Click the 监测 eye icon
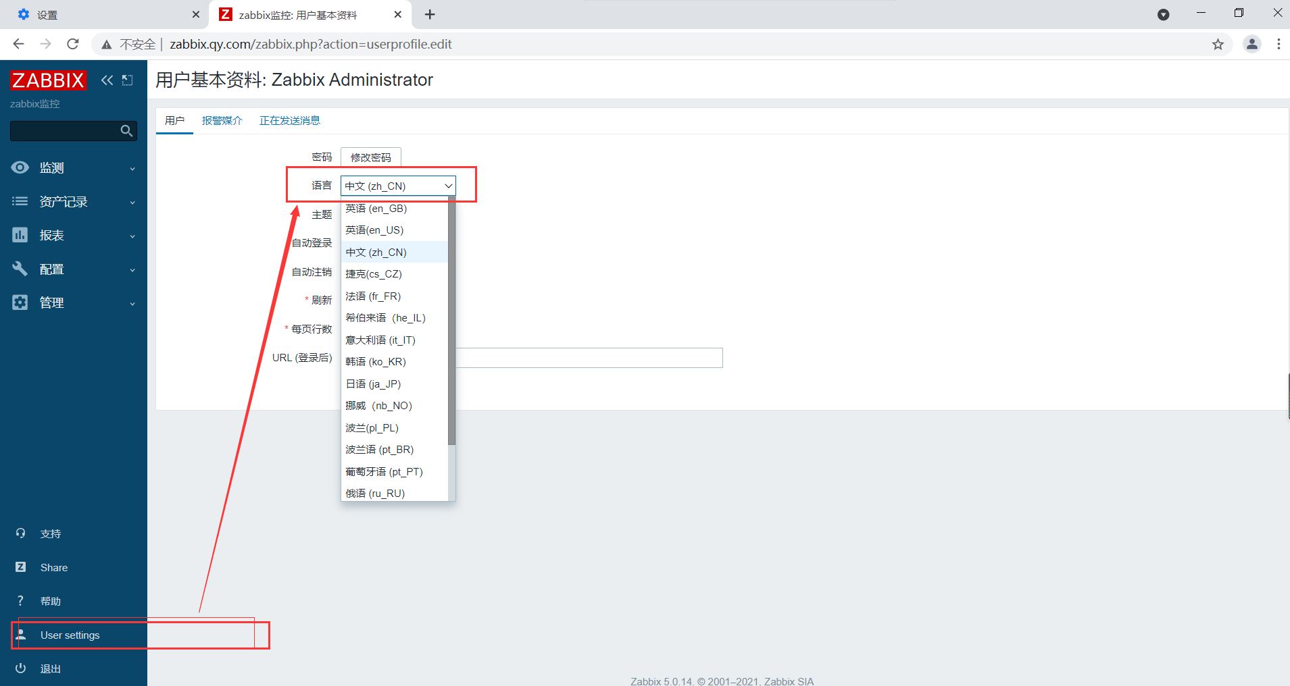Image resolution: width=1290 pixels, height=686 pixels. (20, 167)
